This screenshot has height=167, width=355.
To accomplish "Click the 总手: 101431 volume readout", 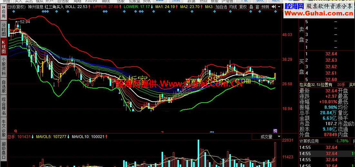I will tap(19, 136).
